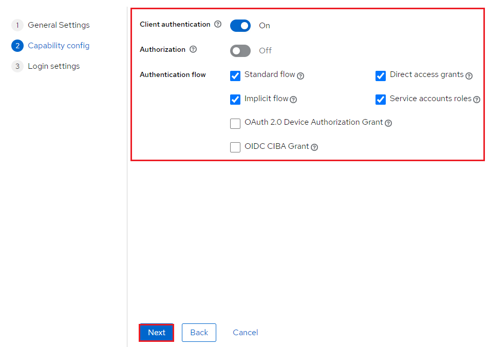488x347 pixels.
Task: Show help for OIDC CIBA Grant
Action: [x=314, y=147]
